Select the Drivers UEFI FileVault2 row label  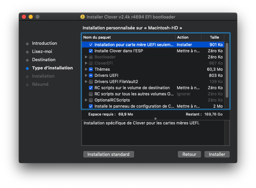[116, 82]
